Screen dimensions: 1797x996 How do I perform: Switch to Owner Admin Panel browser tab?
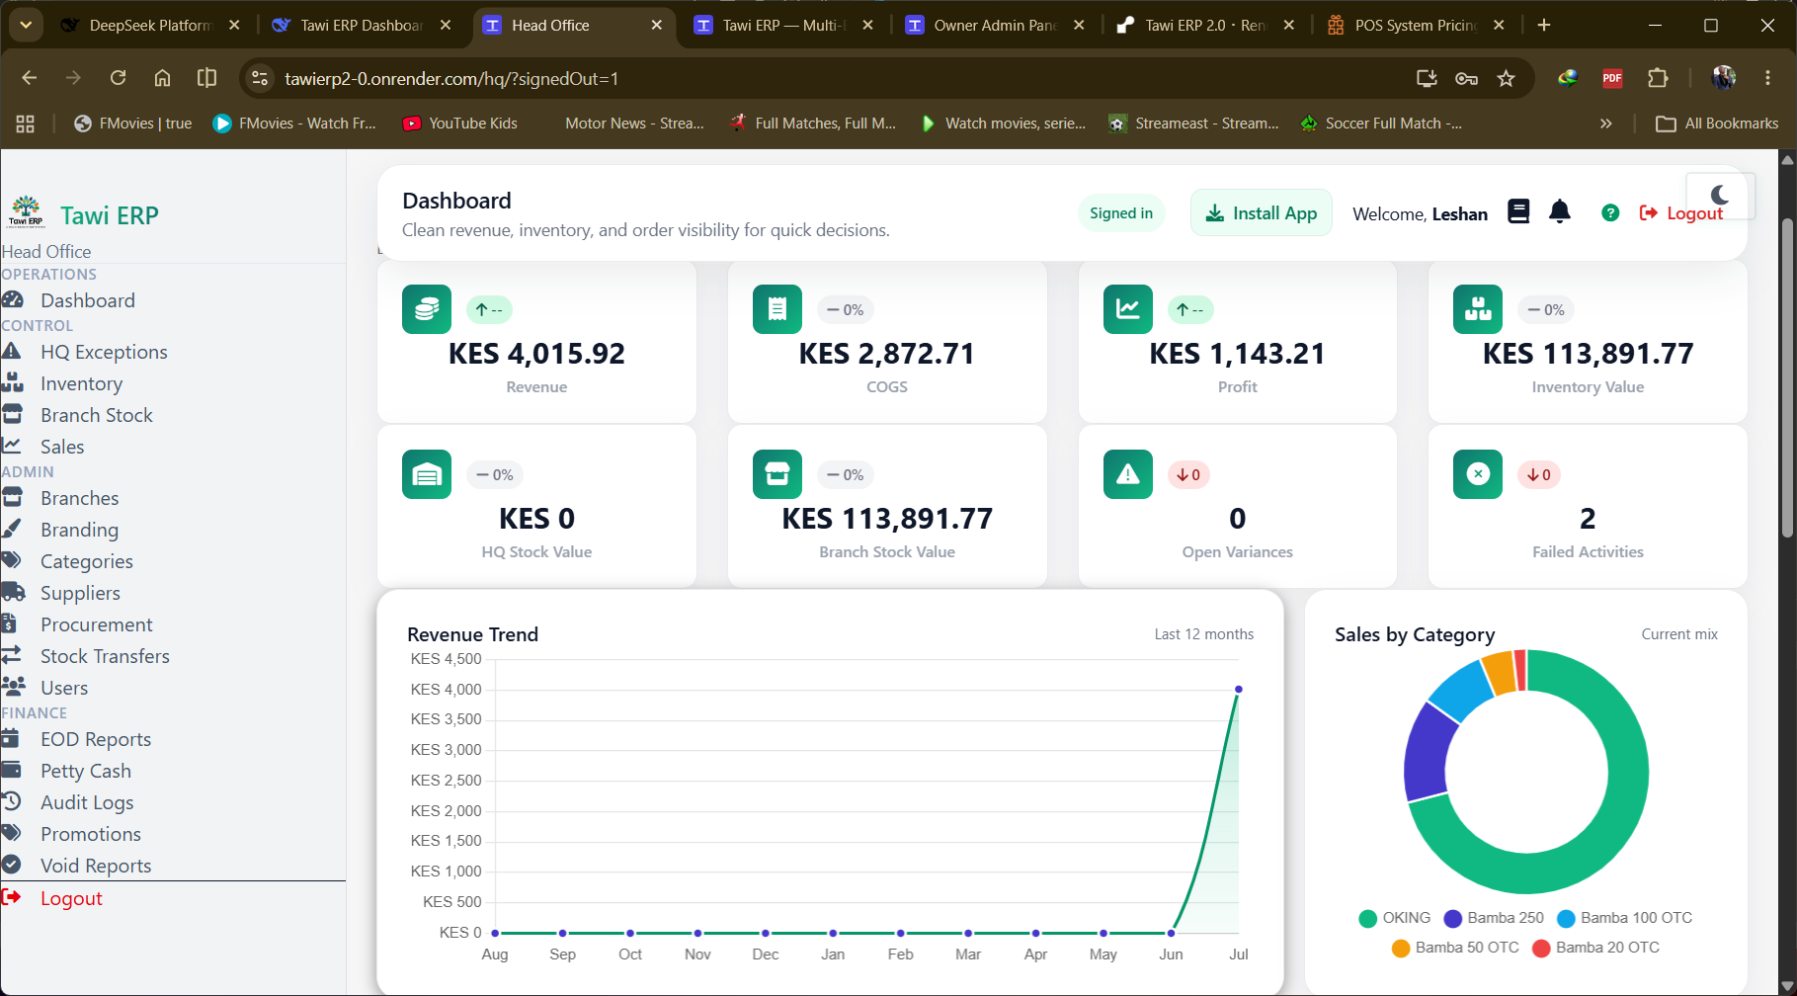tap(995, 26)
